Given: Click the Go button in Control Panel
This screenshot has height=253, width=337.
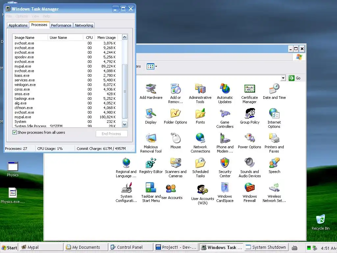Looking at the screenshot, I should (295, 78).
